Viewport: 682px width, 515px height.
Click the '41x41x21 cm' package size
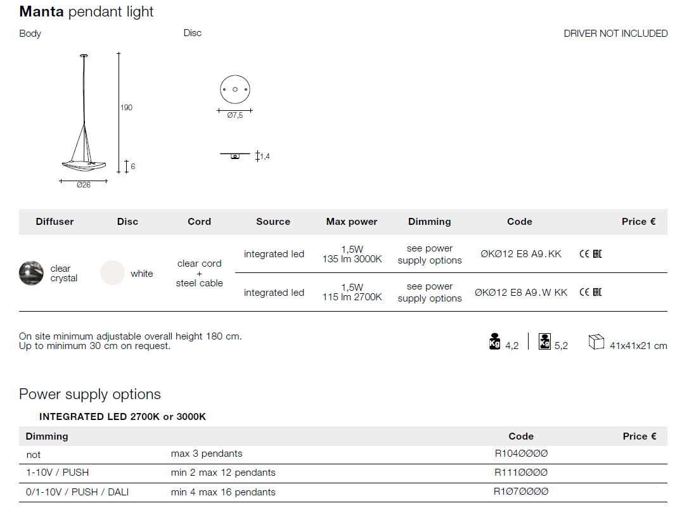(x=638, y=345)
